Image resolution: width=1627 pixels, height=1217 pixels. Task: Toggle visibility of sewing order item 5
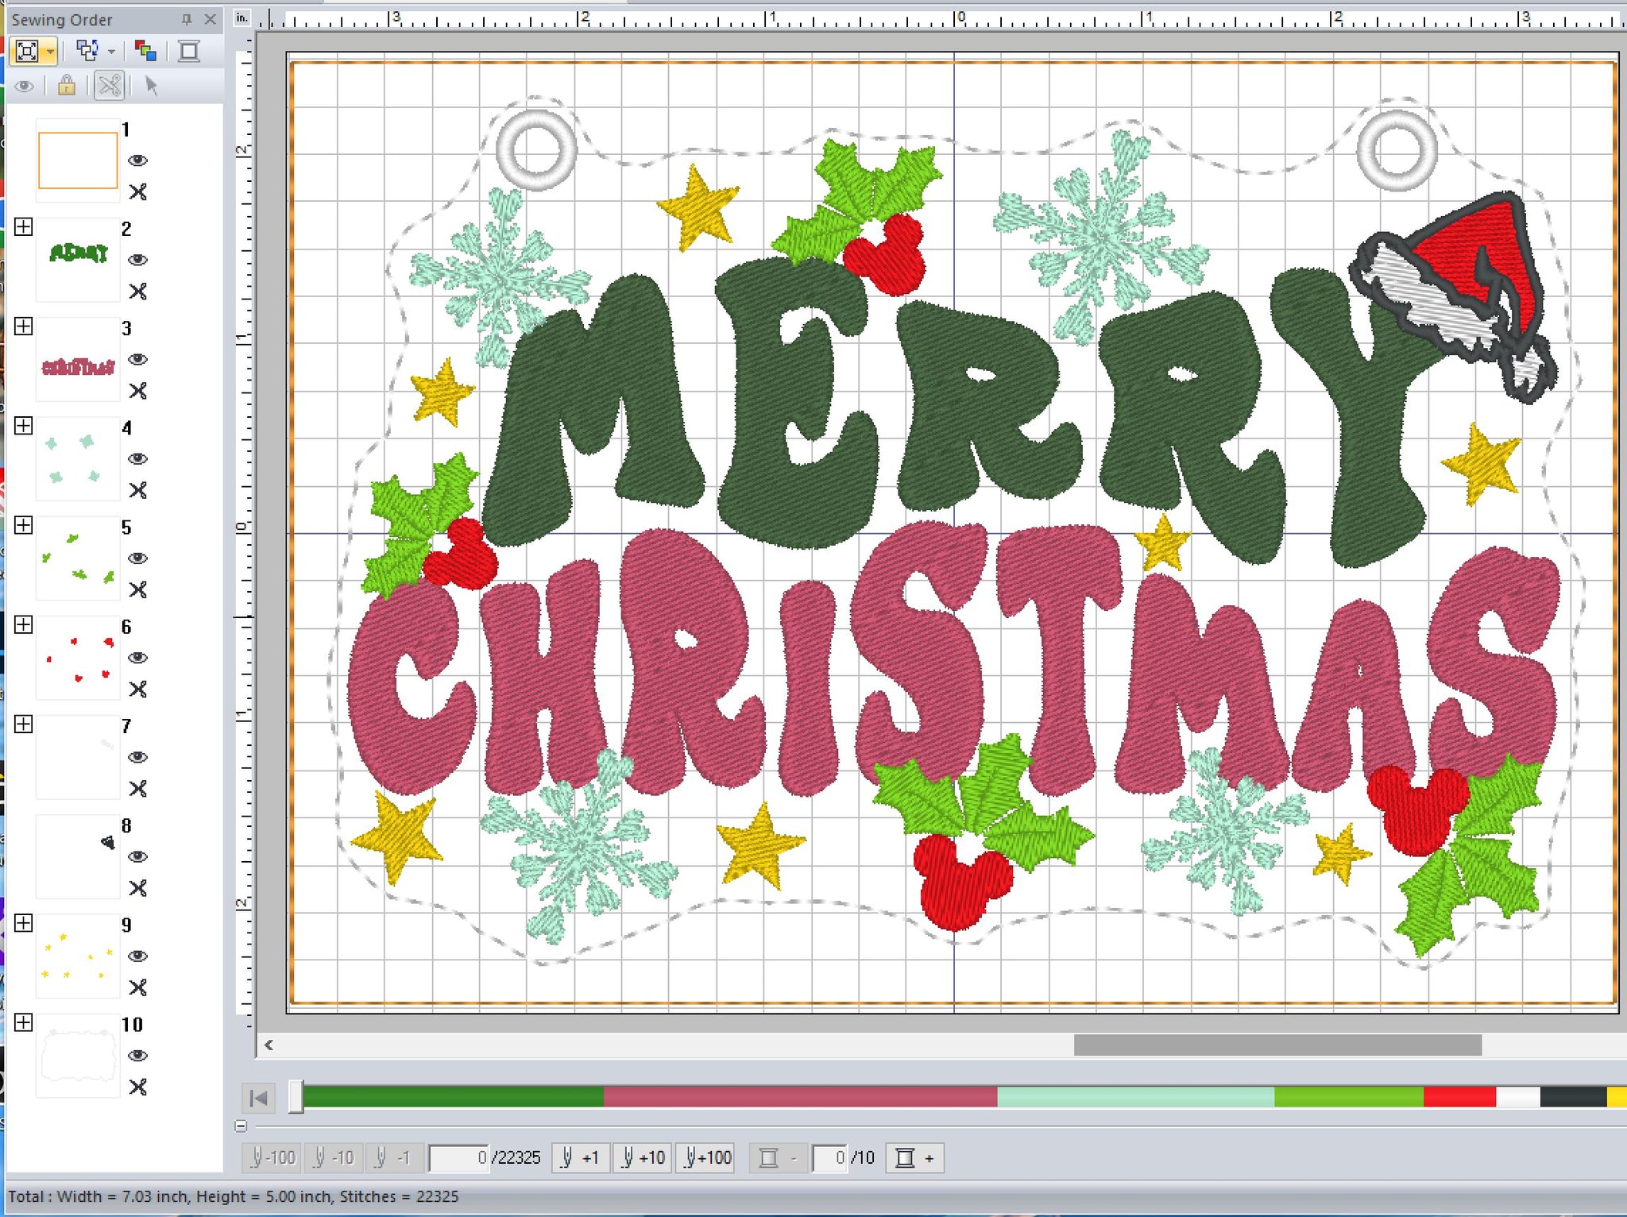click(138, 558)
